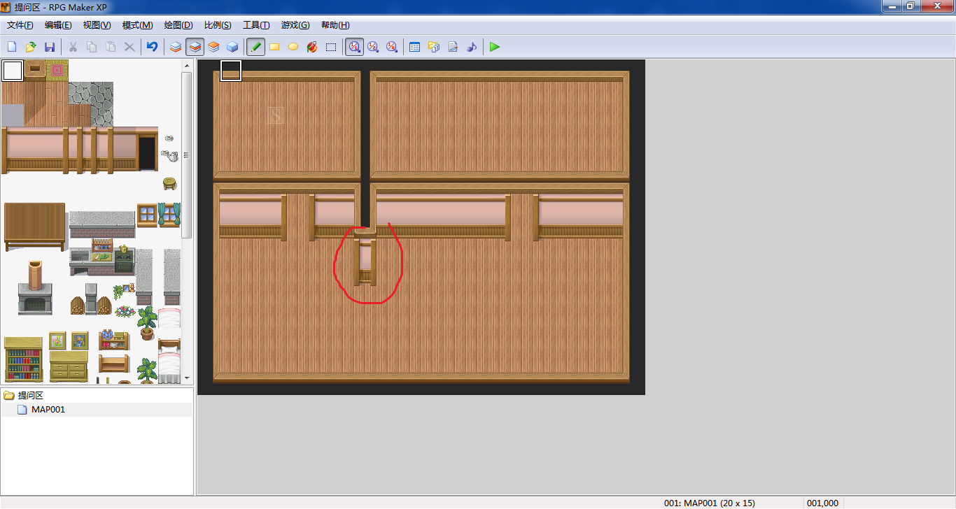Switch to Layer 2 editing mode

point(195,47)
